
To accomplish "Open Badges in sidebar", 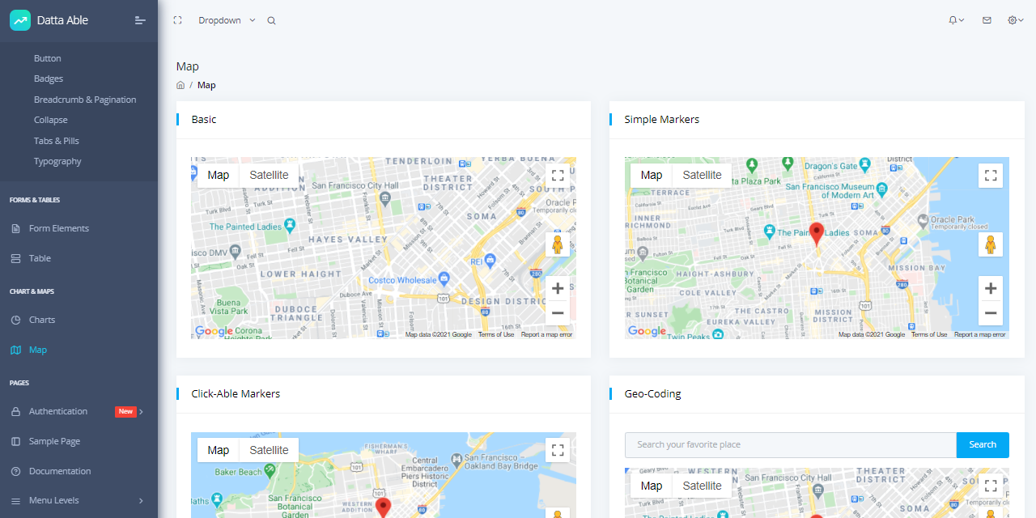I will [x=49, y=79].
